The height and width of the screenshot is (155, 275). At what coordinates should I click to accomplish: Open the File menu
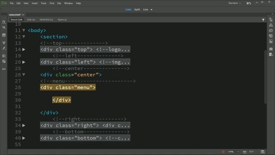pos(12,3)
